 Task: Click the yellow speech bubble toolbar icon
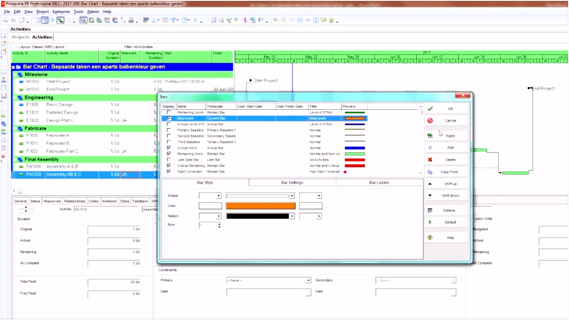coord(323,20)
